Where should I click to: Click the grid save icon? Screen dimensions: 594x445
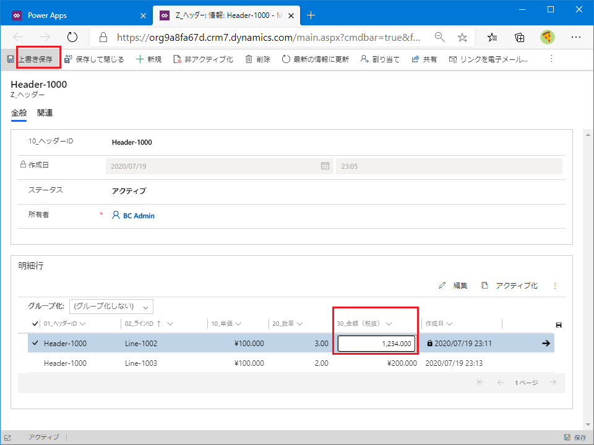[x=558, y=325]
